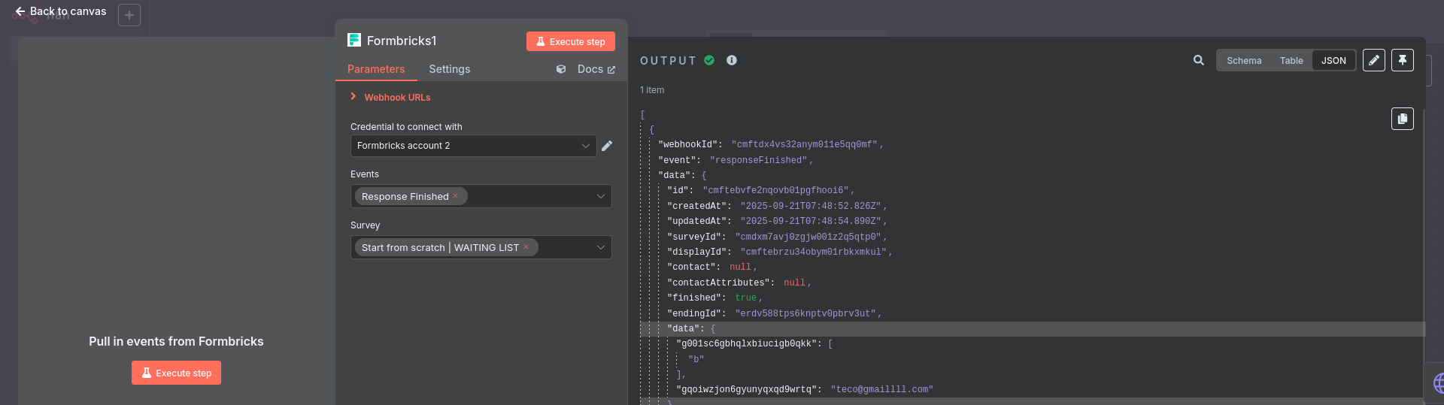Switch output view to Table
Screen dimensions: 1444x405
coord(1291,61)
